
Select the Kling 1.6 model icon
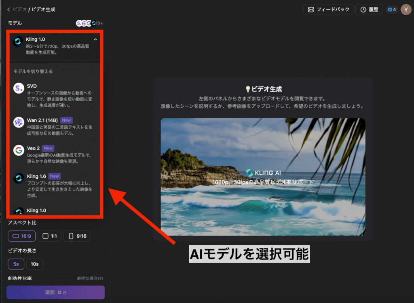pyautogui.click(x=19, y=178)
